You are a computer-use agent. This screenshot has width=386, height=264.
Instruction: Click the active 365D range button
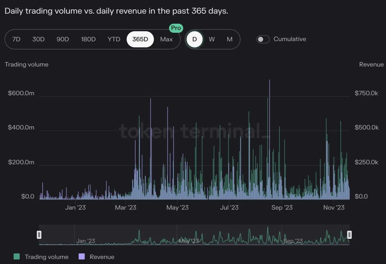[x=140, y=39]
